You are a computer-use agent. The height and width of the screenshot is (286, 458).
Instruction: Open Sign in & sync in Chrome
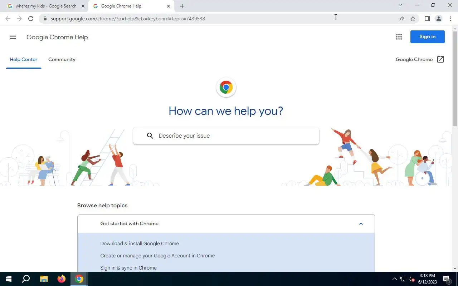(x=128, y=268)
